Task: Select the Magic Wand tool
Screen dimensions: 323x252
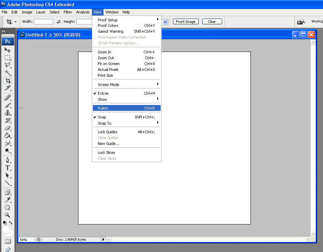Action: [8, 73]
